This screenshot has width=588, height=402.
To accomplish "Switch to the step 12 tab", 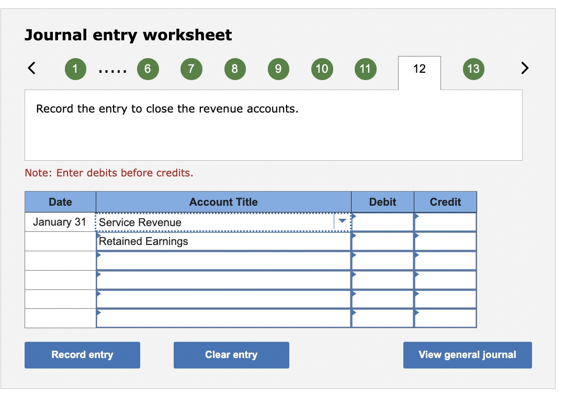I will coord(419,69).
